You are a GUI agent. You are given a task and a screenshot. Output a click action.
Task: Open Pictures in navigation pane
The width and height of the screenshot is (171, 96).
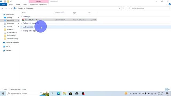[9, 27]
